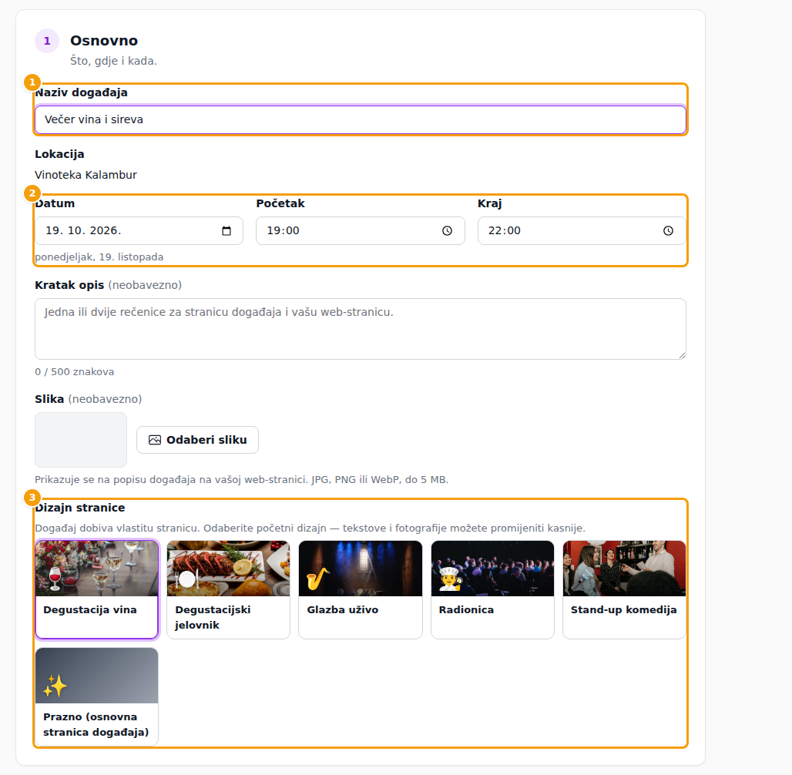792x775 pixels.
Task: Open the calendar picker icon in Datum
Action: coord(227,231)
